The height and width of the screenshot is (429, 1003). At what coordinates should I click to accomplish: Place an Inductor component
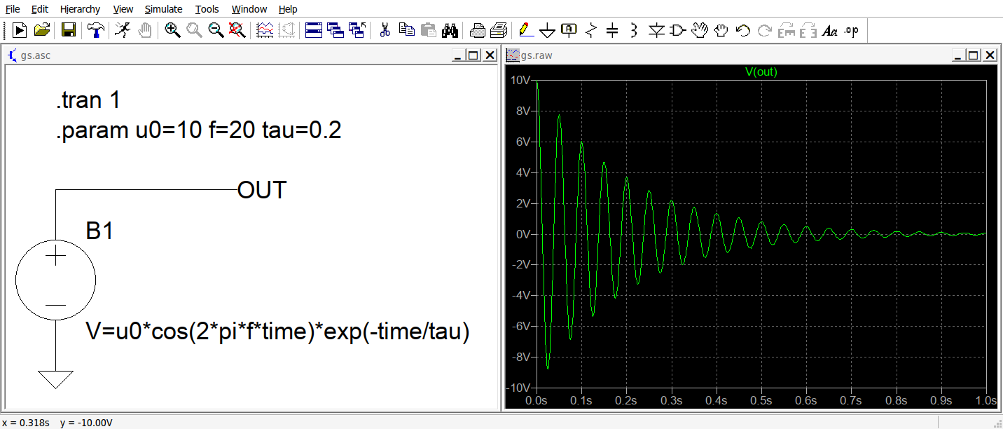tap(634, 29)
